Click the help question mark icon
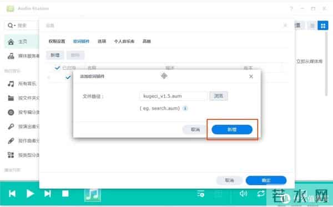The height and width of the screenshot is (207, 333). 291,9
